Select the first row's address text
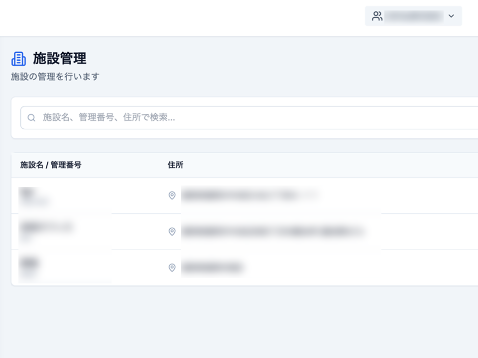Viewport: 478px width, 358px height. [x=249, y=196]
